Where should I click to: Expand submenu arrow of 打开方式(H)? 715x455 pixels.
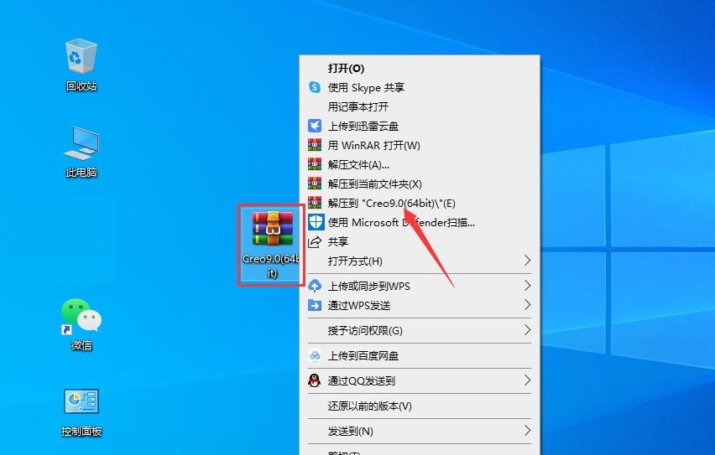pyautogui.click(x=528, y=261)
